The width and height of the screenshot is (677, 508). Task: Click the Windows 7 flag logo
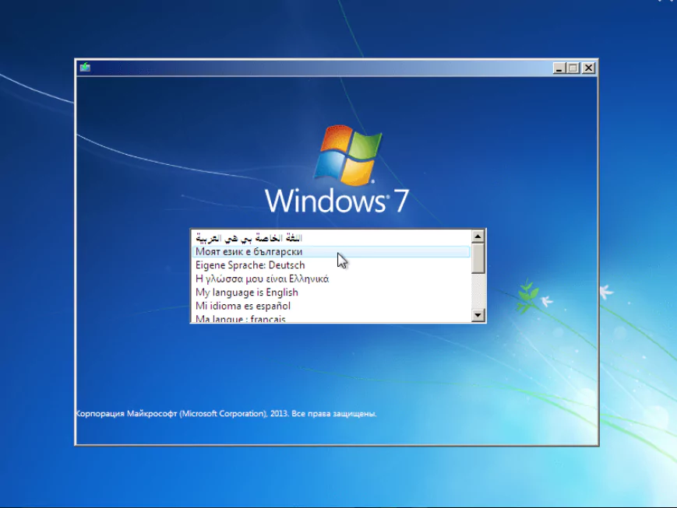click(x=348, y=153)
